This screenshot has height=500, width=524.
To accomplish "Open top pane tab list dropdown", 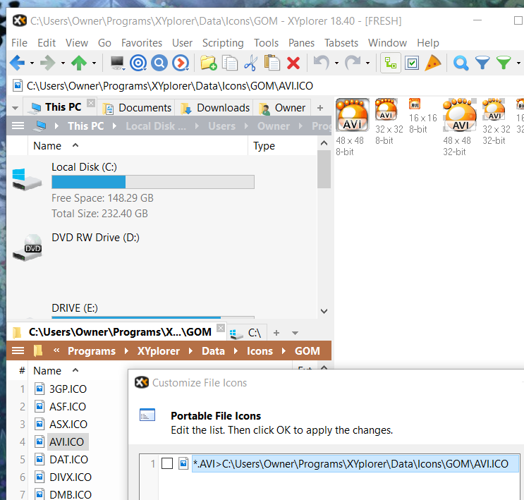I will (x=15, y=108).
